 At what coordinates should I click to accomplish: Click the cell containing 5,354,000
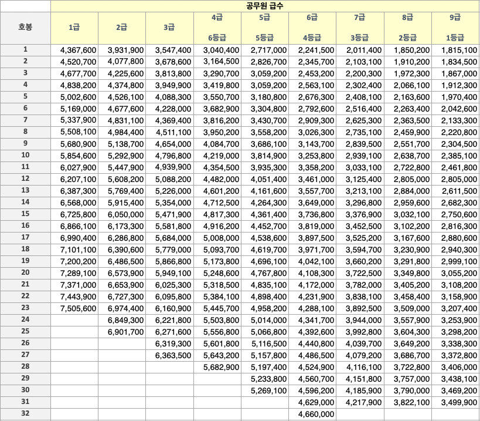coord(169,203)
